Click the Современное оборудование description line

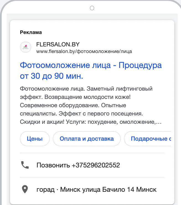point(73,105)
